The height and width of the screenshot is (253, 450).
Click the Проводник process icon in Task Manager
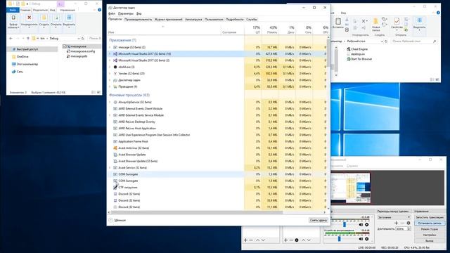tap(115, 86)
